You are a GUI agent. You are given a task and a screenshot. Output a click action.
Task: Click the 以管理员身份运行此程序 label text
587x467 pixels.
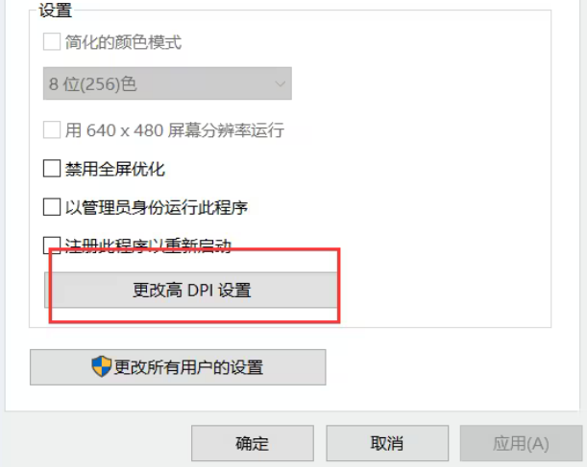point(157,207)
